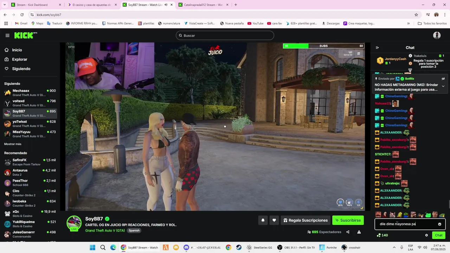
Task: Open MissYuyuu followed channel
Action: [30, 134]
